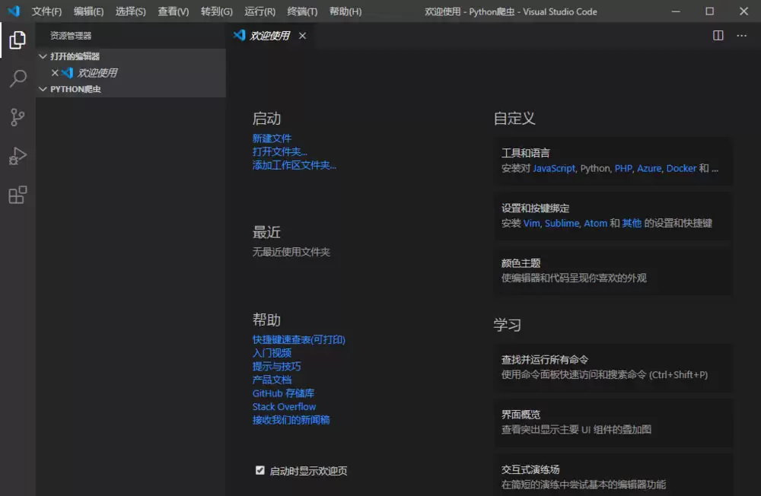Open the editor more actions ellipsis
The image size is (761, 496).
[742, 35]
